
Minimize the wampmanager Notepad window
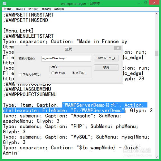click(139, 3)
